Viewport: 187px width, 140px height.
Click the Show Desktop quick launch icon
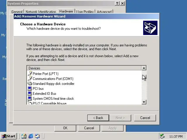(24, 136)
